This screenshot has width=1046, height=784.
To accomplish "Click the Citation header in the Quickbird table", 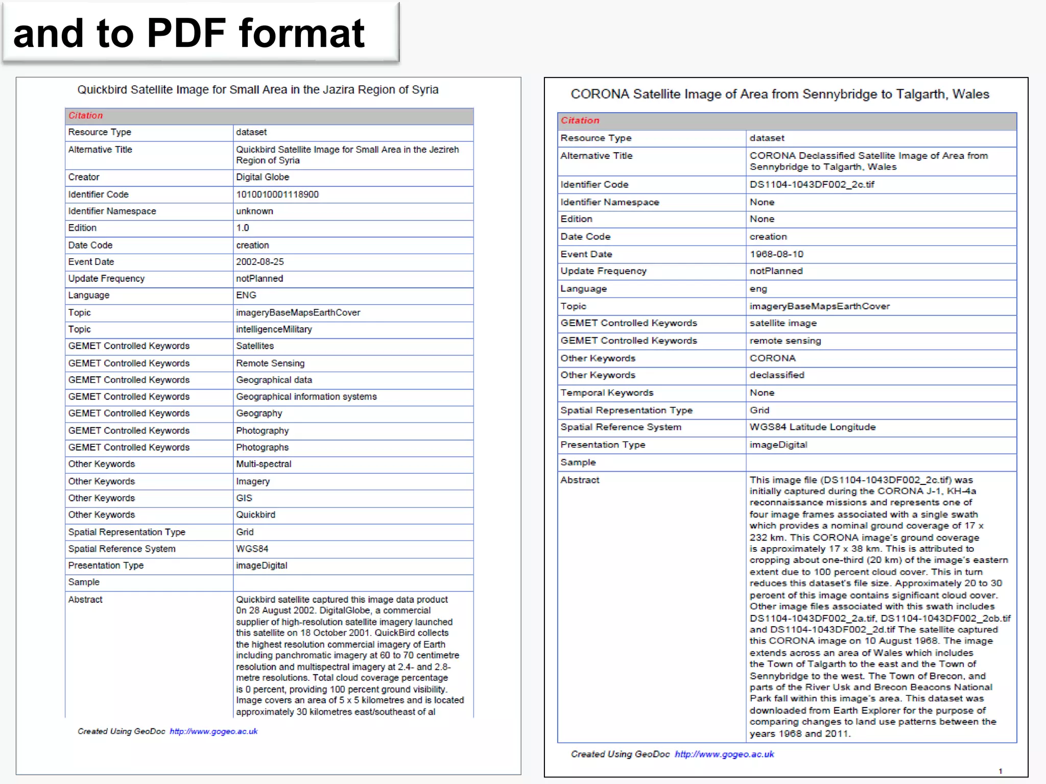I will [86, 116].
